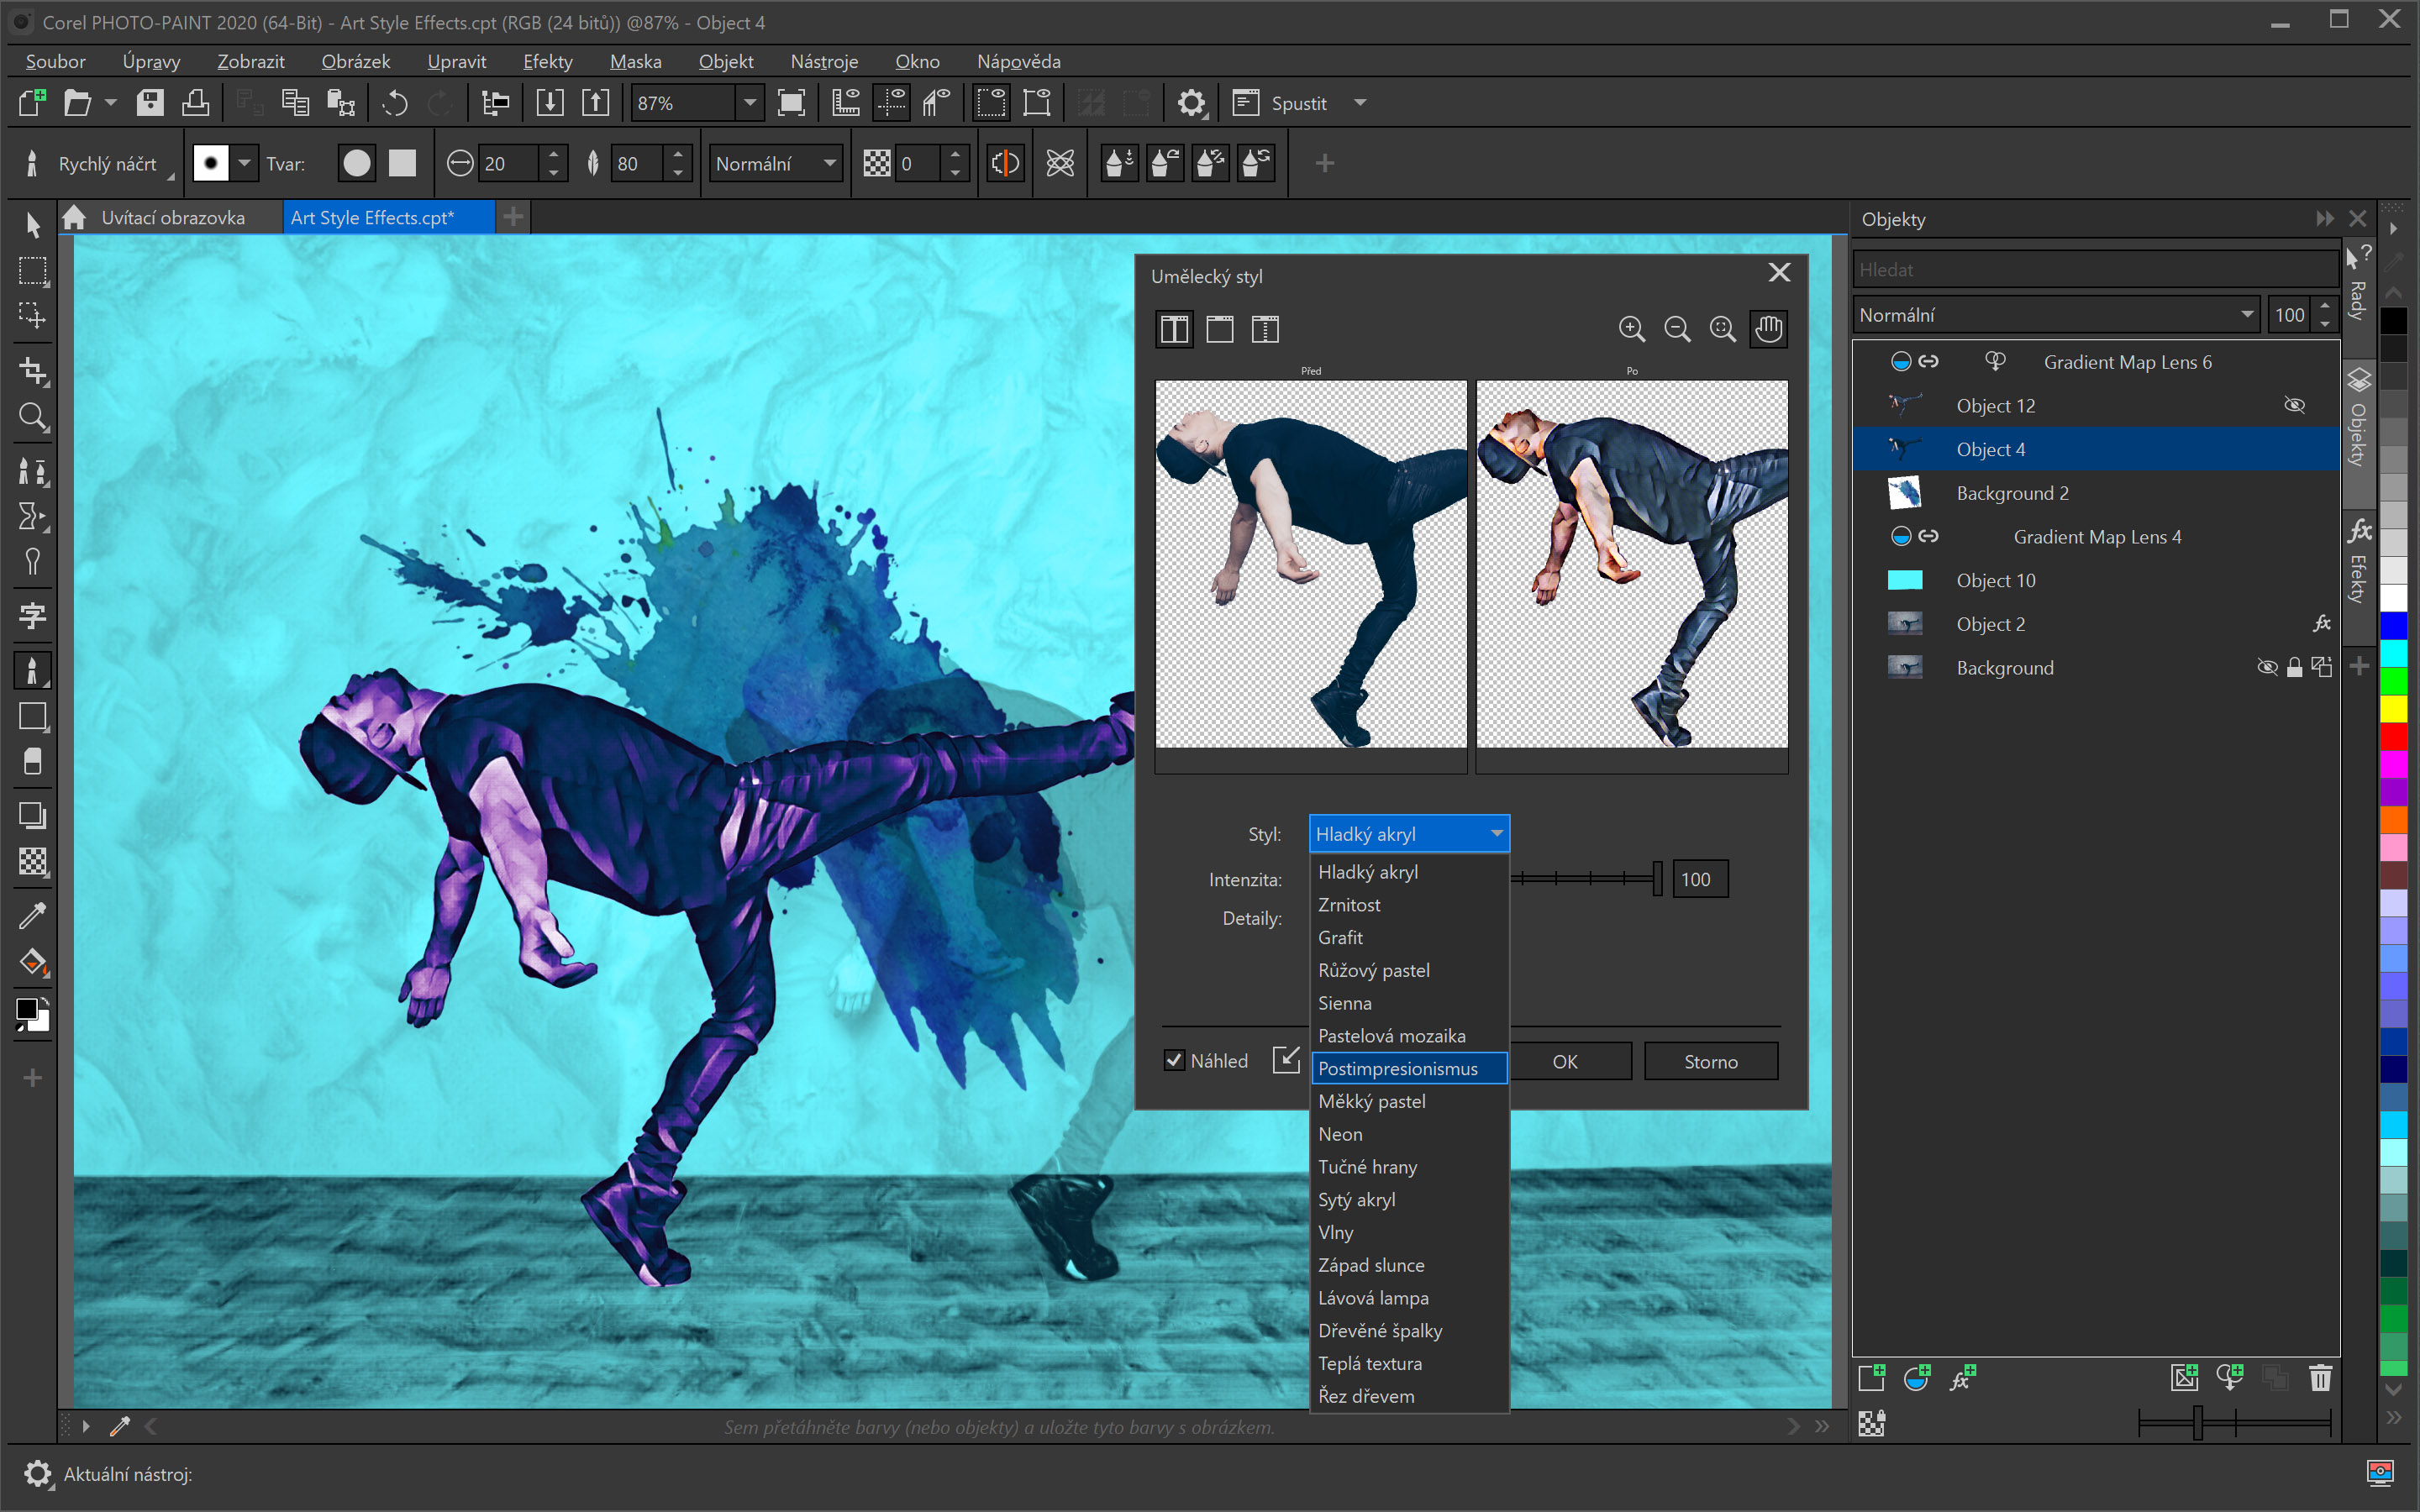Switch to the Uvítací obrazovka tab
This screenshot has height=1512, width=2420.
point(172,218)
